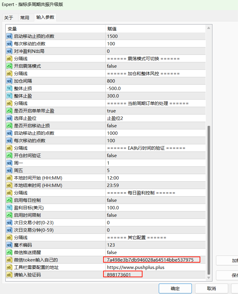The height and width of the screenshot is (294, 238).
Task: Toggle the 启用时间限制 false value
Action: pyautogui.click(x=155, y=215)
